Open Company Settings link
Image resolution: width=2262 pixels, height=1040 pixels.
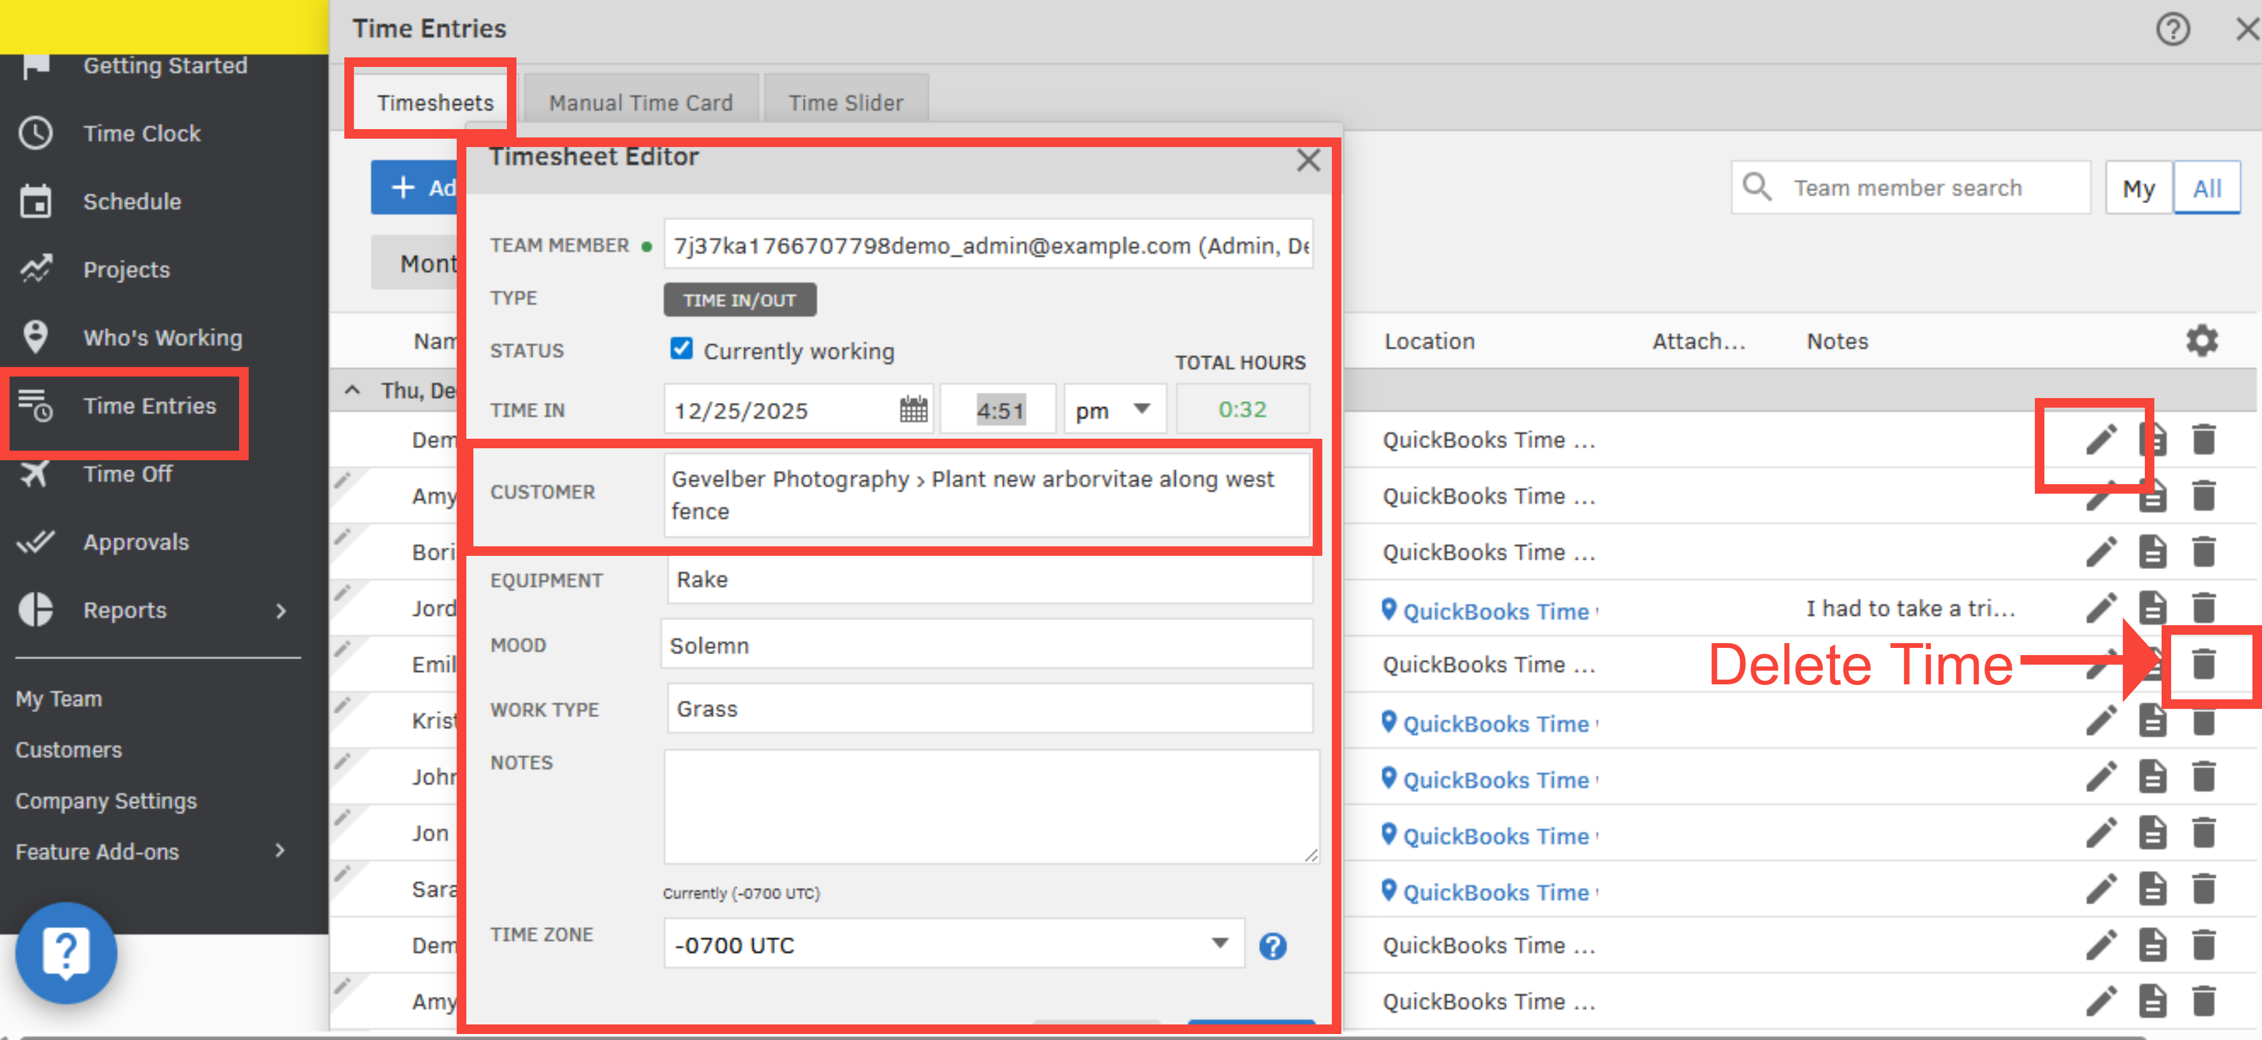click(x=106, y=800)
